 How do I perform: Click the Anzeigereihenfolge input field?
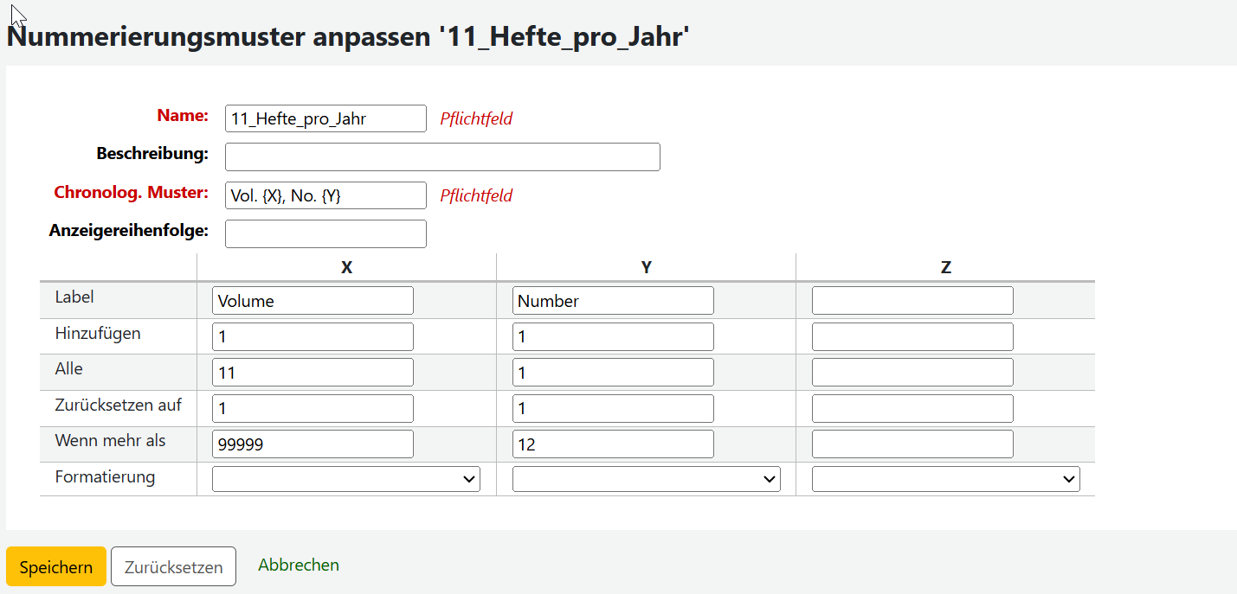pos(325,233)
